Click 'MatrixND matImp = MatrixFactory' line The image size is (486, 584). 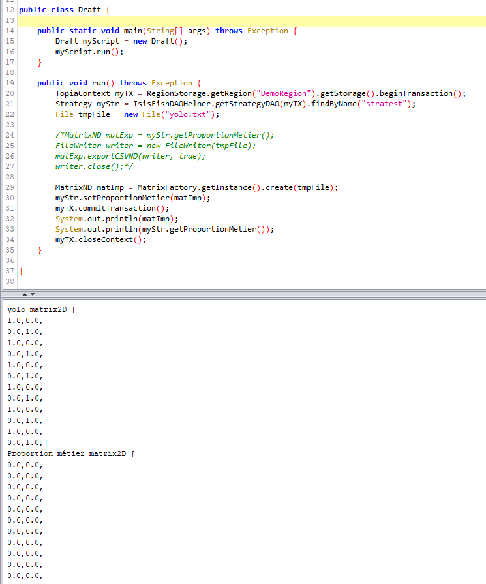pyautogui.click(x=196, y=187)
